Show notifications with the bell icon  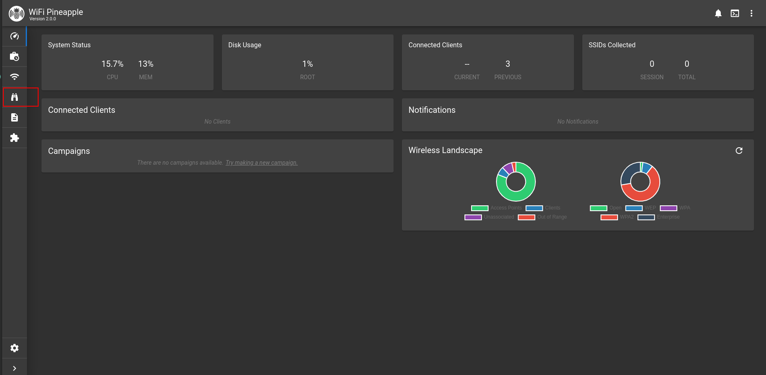pyautogui.click(x=718, y=14)
